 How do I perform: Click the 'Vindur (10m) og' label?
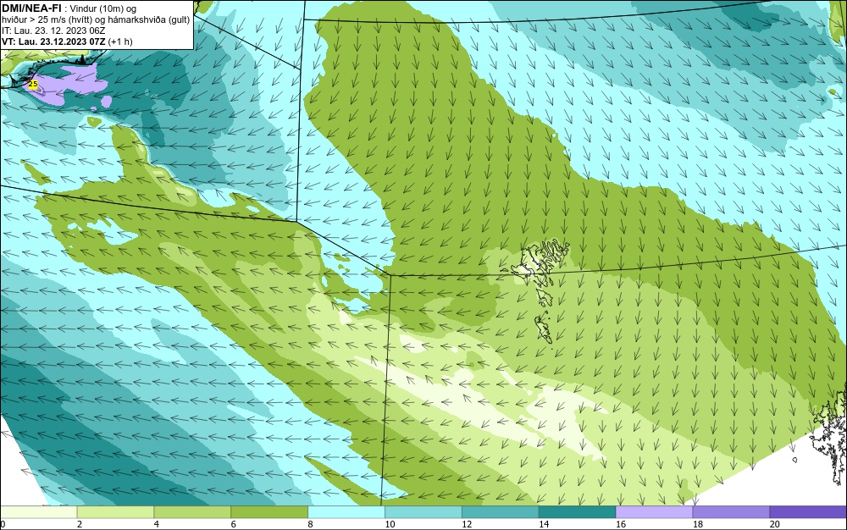click(103, 8)
